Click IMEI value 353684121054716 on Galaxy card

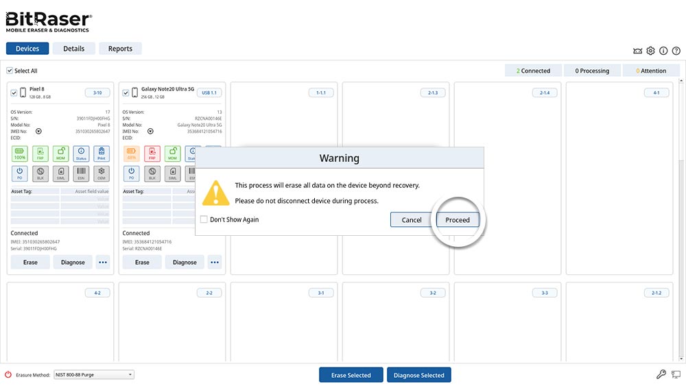click(x=204, y=131)
